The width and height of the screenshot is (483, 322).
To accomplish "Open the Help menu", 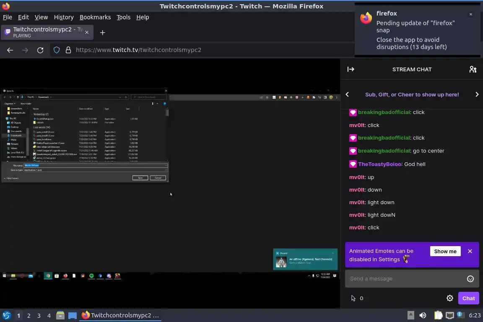I will (143, 17).
